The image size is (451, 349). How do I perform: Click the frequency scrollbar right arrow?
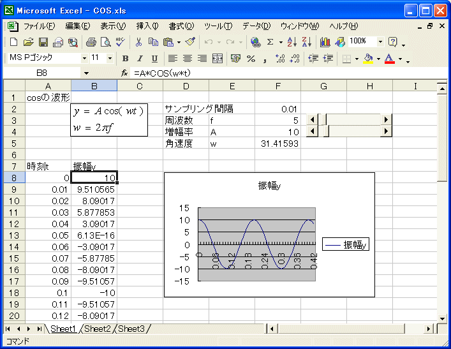tap(386, 119)
